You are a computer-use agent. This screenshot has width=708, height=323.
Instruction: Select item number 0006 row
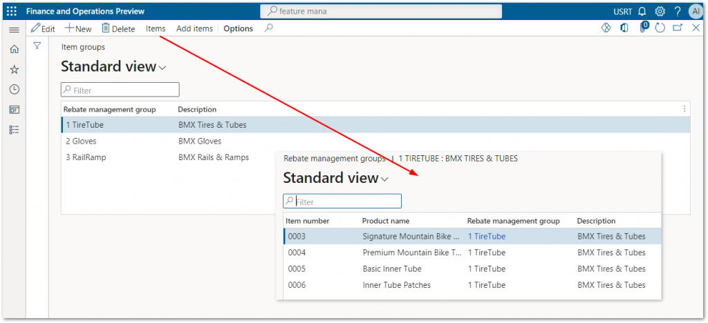tap(472, 285)
